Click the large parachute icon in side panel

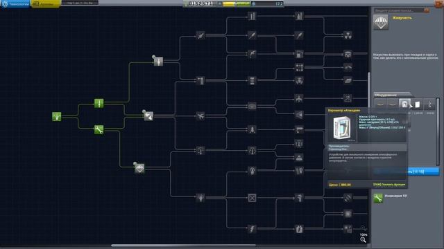[x=381, y=22]
